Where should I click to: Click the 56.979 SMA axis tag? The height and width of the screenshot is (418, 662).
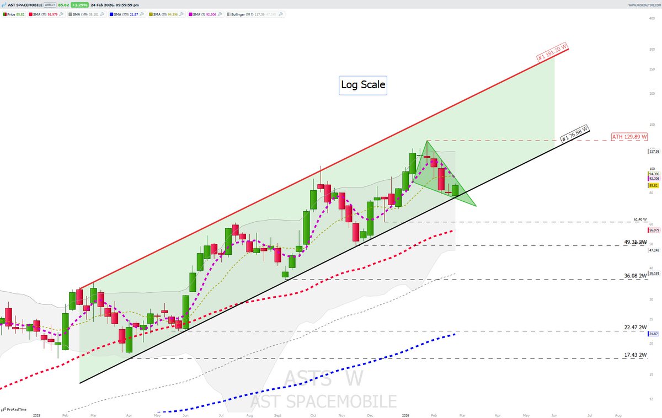point(654,230)
